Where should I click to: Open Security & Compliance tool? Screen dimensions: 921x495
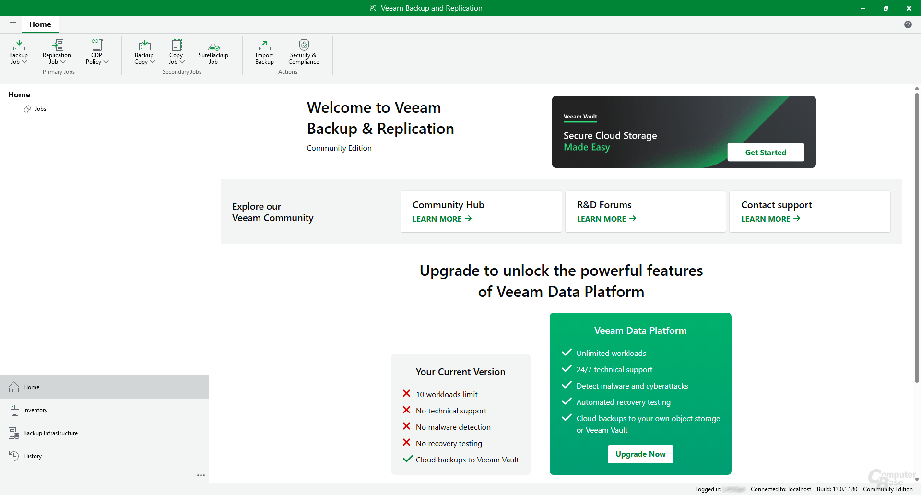pos(304,46)
